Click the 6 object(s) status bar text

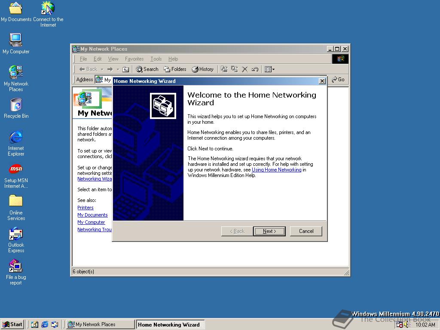[x=83, y=272]
